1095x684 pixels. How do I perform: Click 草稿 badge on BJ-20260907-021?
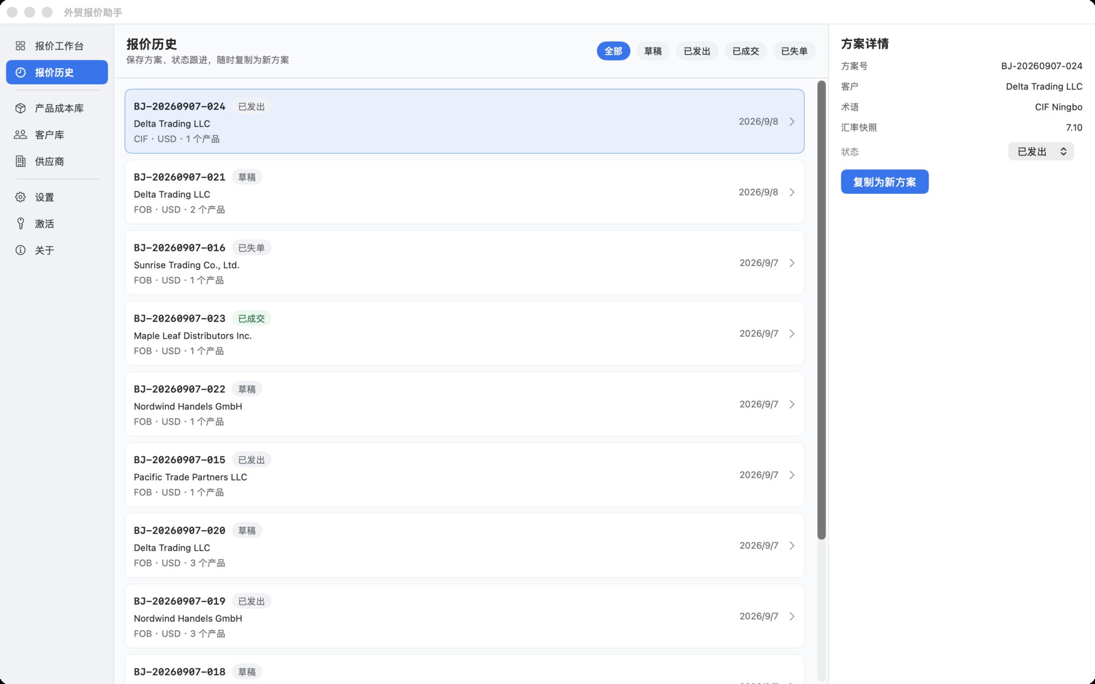point(247,177)
